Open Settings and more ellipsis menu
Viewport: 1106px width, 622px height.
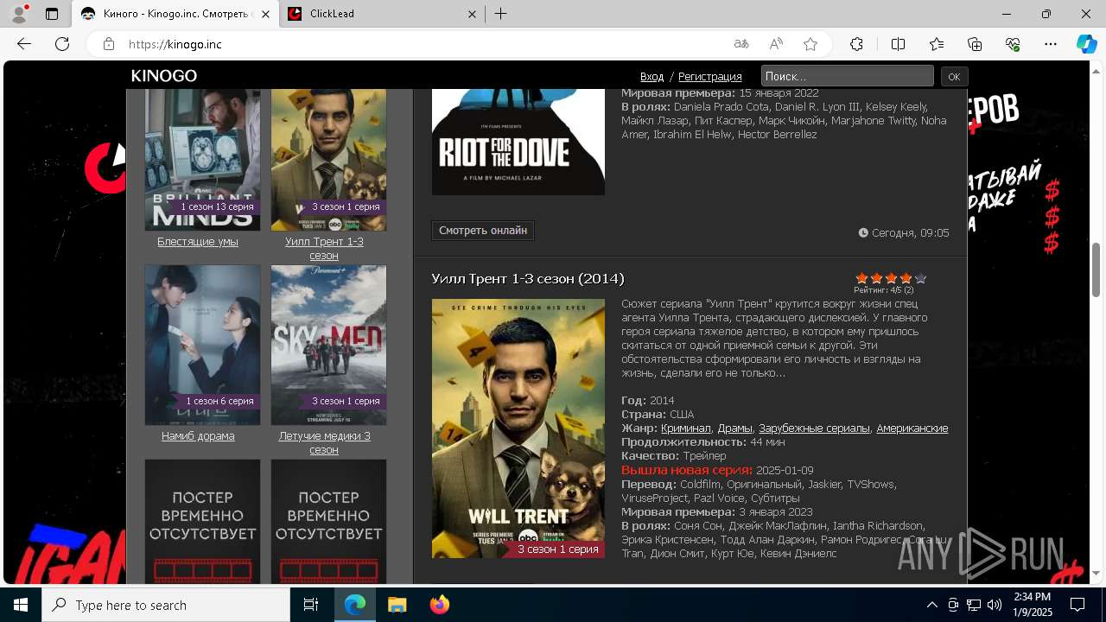point(1051,44)
